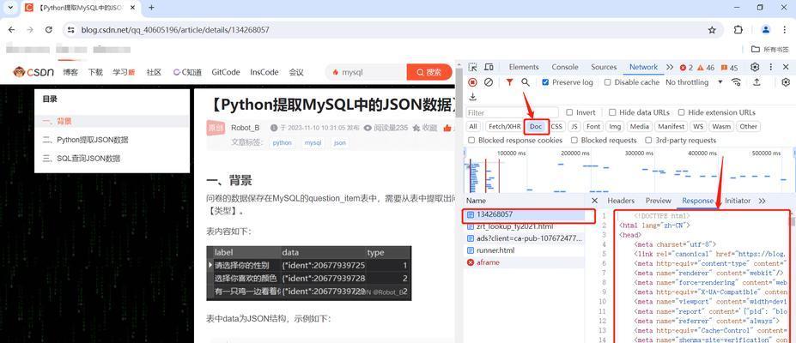Open Network panel settings gear
This screenshot has height=343, width=796.
coord(786,82)
